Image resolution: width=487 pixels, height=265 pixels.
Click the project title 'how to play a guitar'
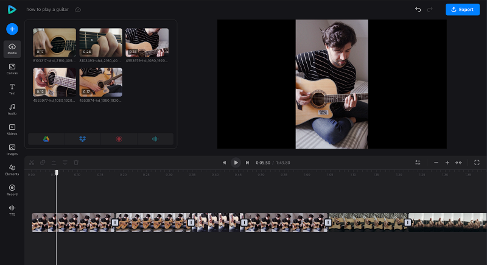[47, 10]
